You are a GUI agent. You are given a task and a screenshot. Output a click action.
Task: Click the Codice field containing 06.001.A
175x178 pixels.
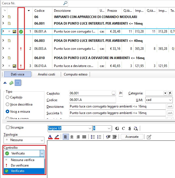click(x=92, y=100)
